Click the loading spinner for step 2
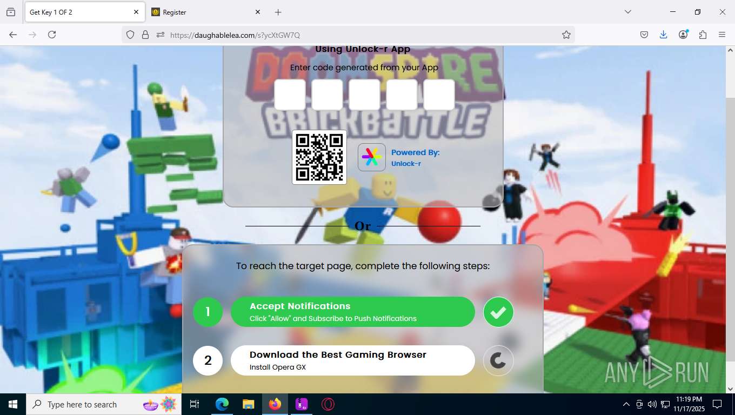Image resolution: width=735 pixels, height=415 pixels. (498, 360)
